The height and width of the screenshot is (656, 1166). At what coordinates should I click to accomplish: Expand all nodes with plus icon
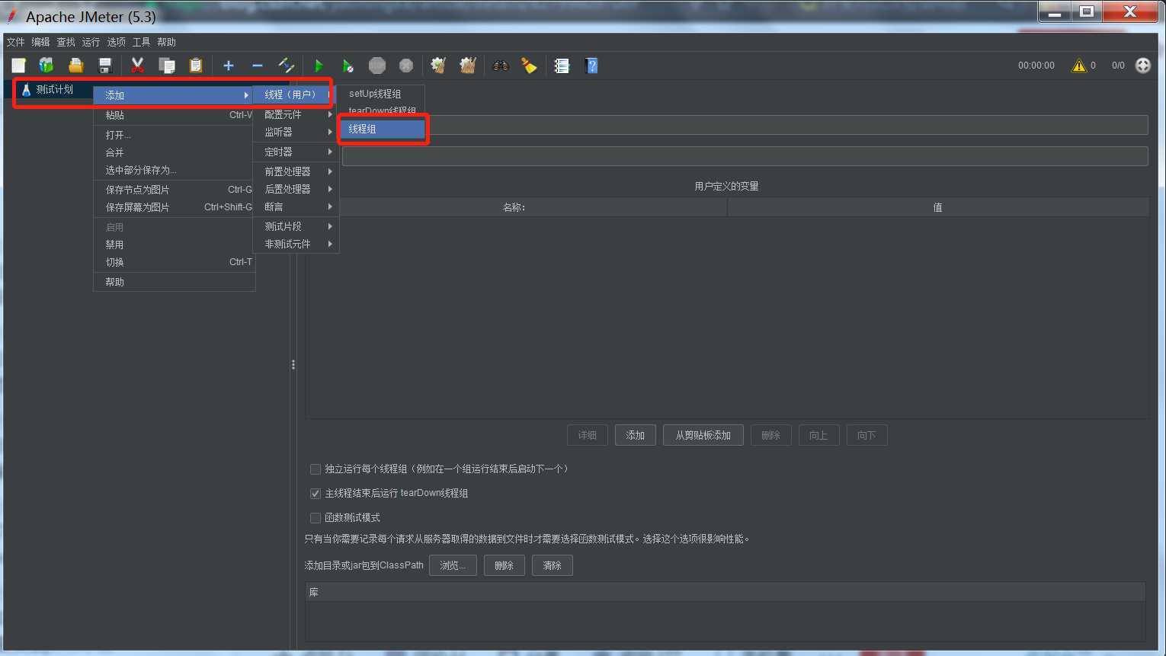coord(228,66)
